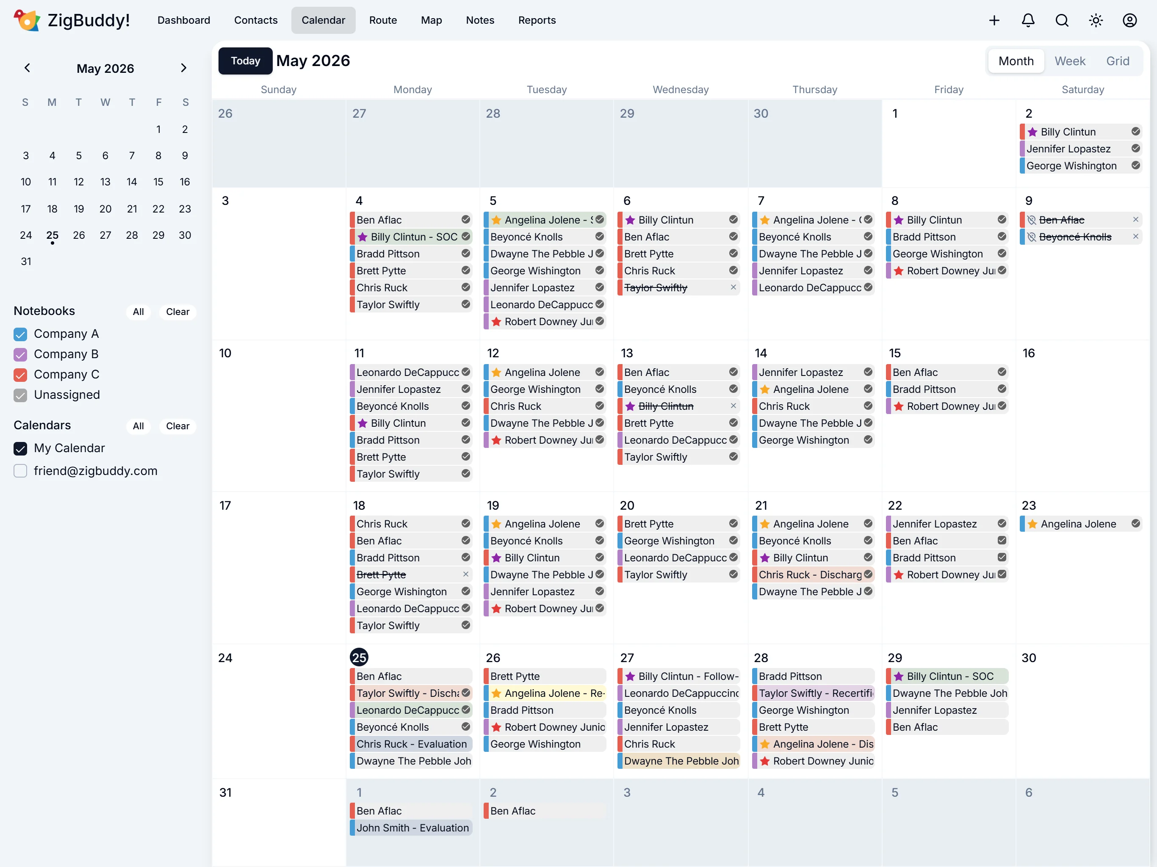
Task: Click the X icon on cancelled Brett Pytte, May 18
Action: pos(465,574)
